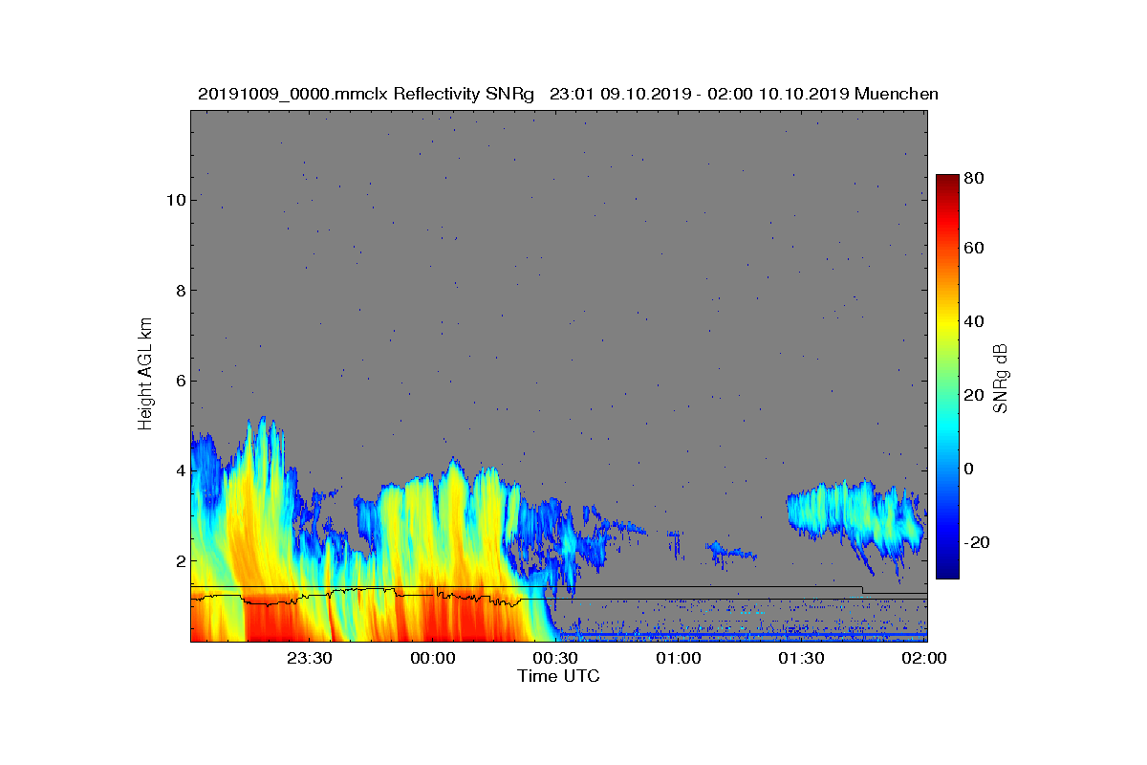Click the 23:30 time tick label

pyautogui.click(x=309, y=658)
